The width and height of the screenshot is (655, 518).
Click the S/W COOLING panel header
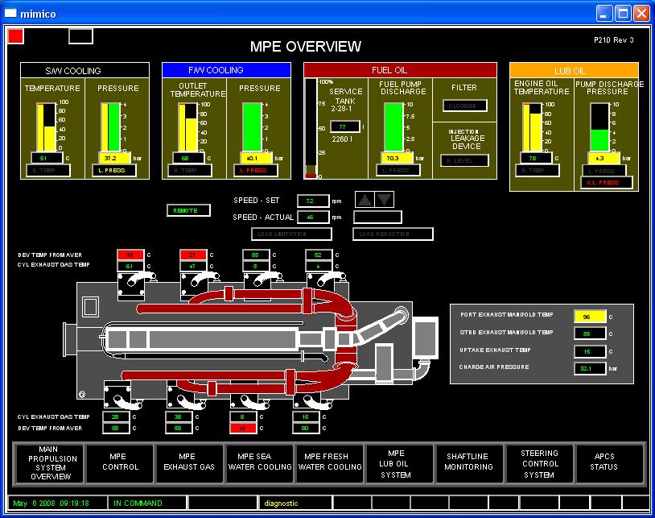(84, 70)
